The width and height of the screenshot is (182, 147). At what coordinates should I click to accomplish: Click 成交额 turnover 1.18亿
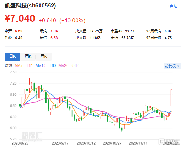95,38
